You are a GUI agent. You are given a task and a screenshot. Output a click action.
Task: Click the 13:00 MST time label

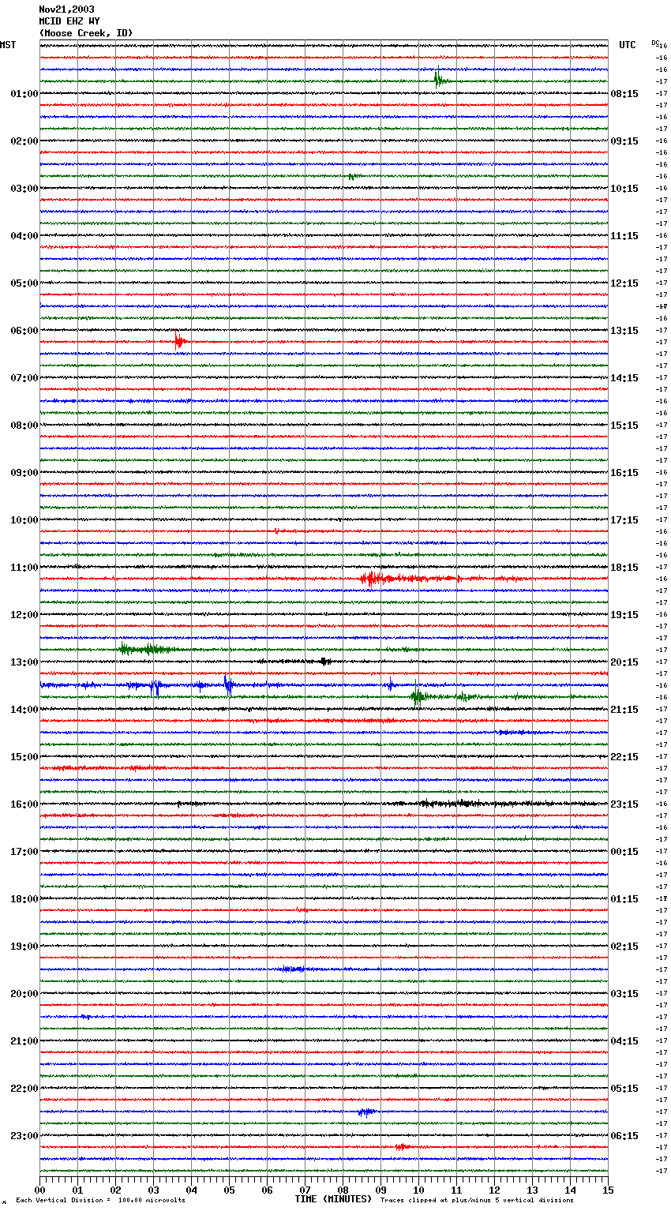(24, 662)
